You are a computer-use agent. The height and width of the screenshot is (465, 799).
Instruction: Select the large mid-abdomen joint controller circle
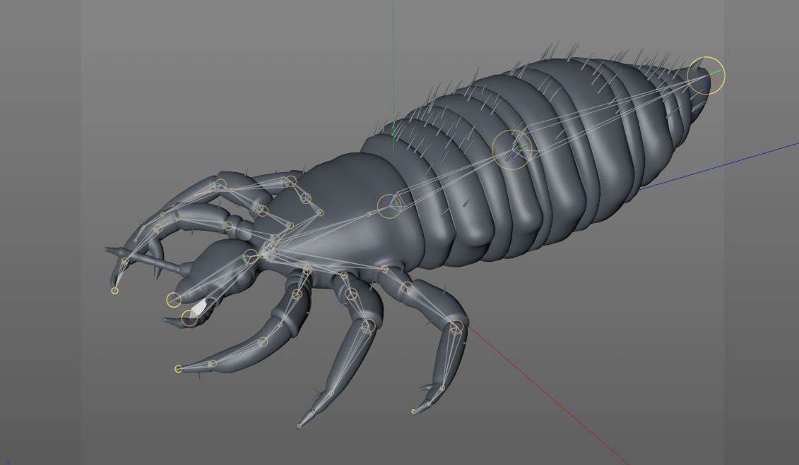point(512,150)
